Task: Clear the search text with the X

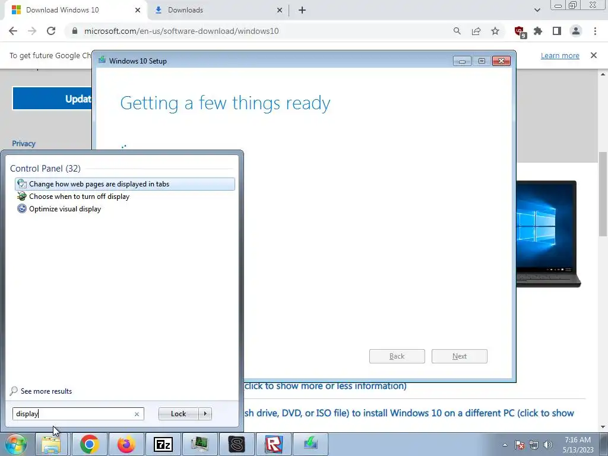Action: tap(137, 414)
